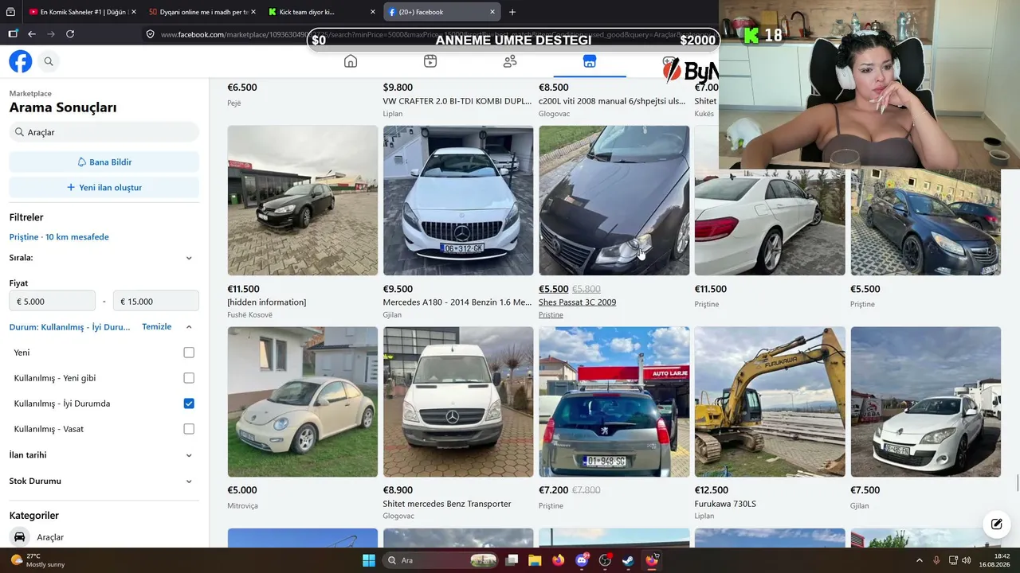Open the sidebar toggle icon beside back arrow

tap(13, 34)
